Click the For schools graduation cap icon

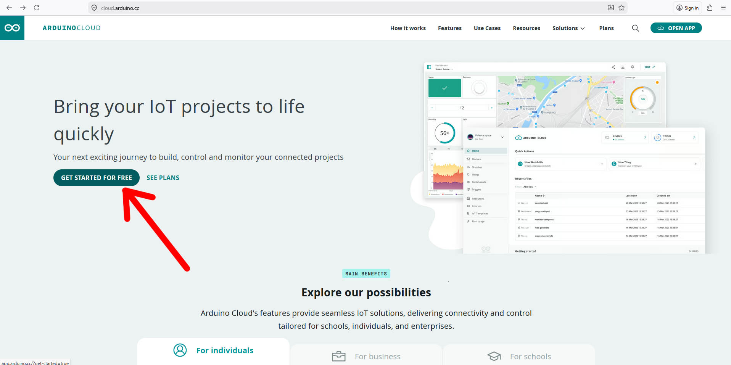click(x=494, y=356)
